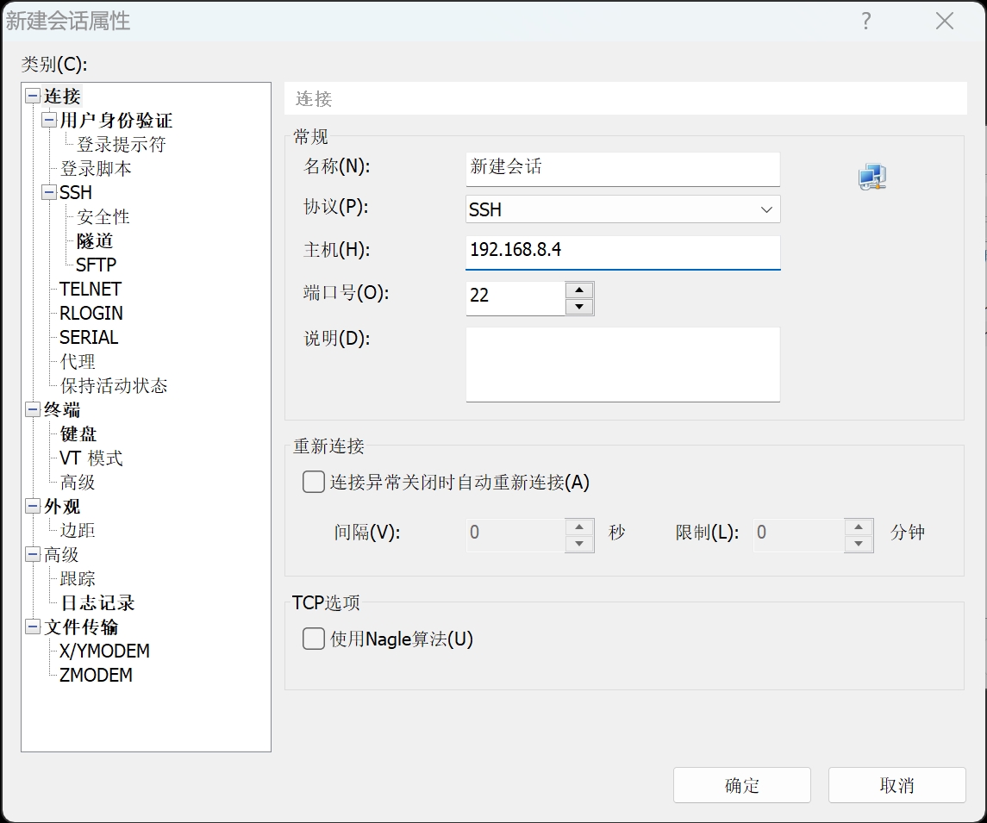Select 日志记录 under 高级
This screenshot has height=823, width=987.
97,603
